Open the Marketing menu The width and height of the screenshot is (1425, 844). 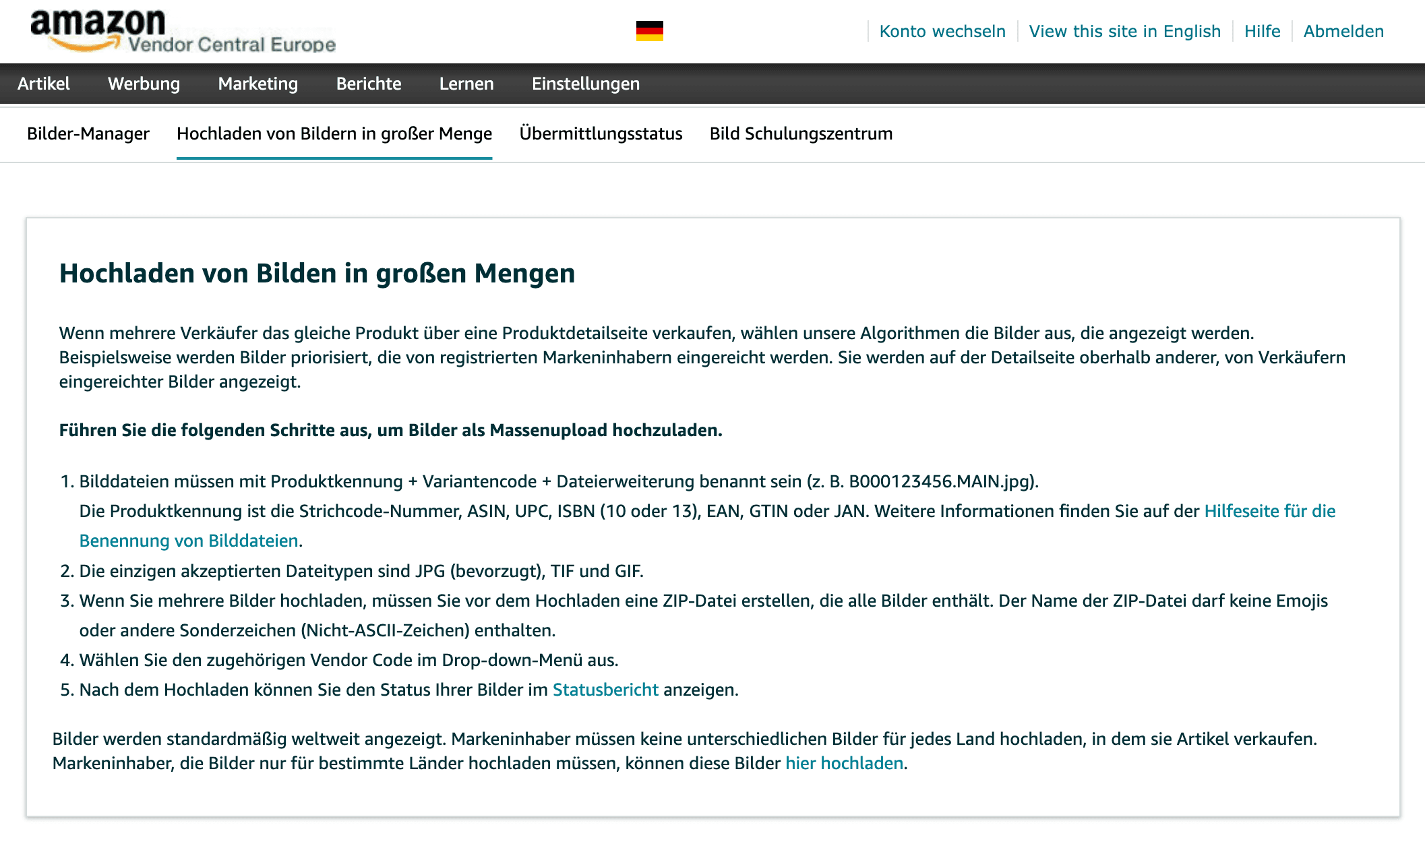pos(257,84)
